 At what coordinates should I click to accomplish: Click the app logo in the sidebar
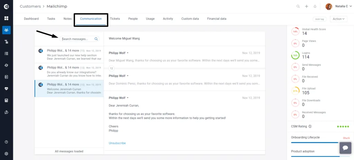(6, 7)
